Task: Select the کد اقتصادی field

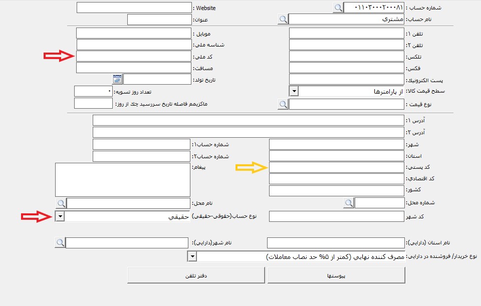Action: tap(336, 179)
